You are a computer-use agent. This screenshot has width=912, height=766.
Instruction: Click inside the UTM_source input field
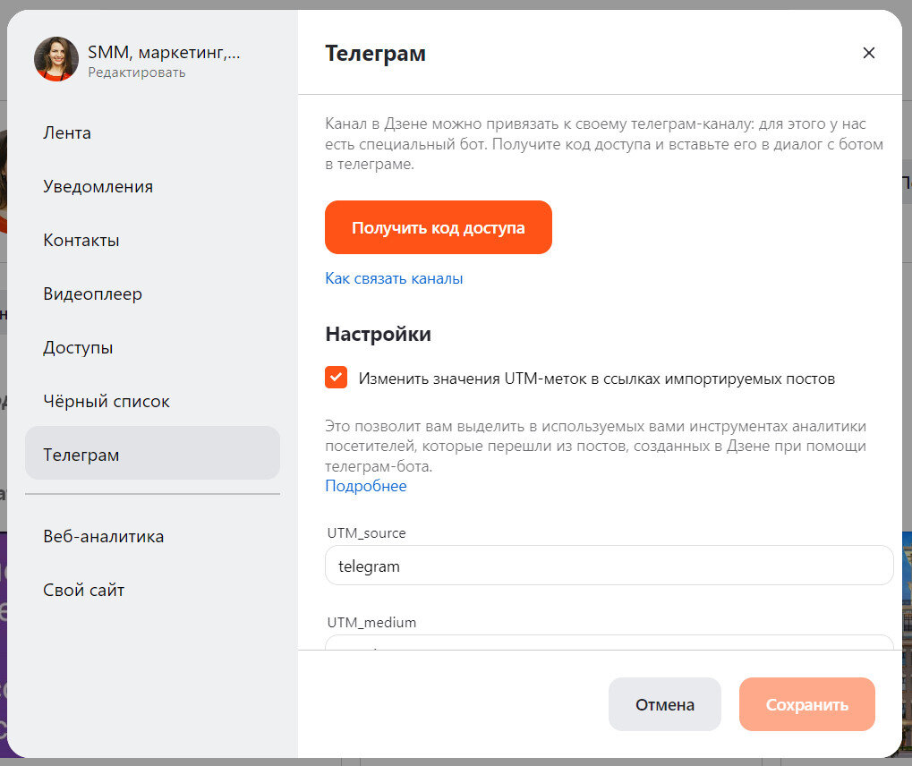pyautogui.click(x=609, y=565)
